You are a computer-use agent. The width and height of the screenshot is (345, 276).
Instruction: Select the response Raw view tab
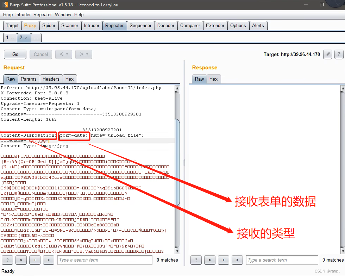199,79
